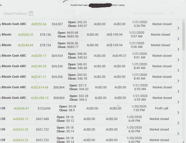
Task: Focus the Search our Instruments field
Action: tap(149, 13)
